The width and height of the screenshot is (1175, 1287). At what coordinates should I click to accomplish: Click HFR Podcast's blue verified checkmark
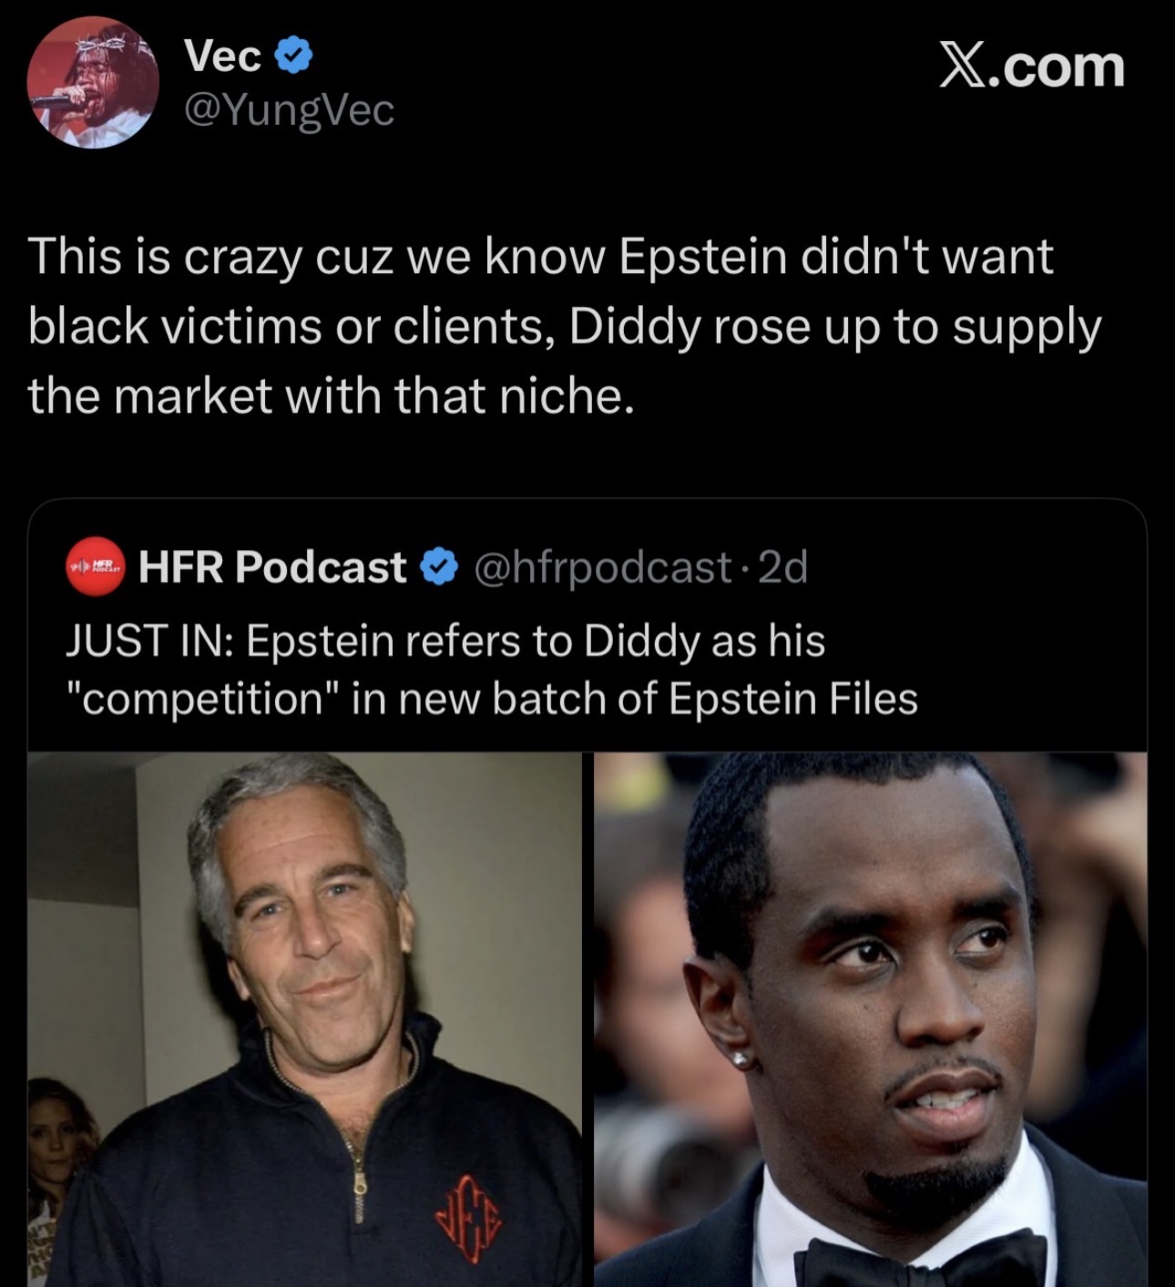440,567
